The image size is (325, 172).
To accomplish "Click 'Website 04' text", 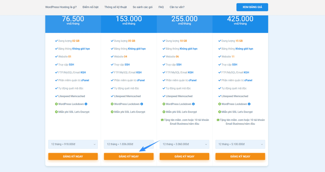I will [x=121, y=56].
